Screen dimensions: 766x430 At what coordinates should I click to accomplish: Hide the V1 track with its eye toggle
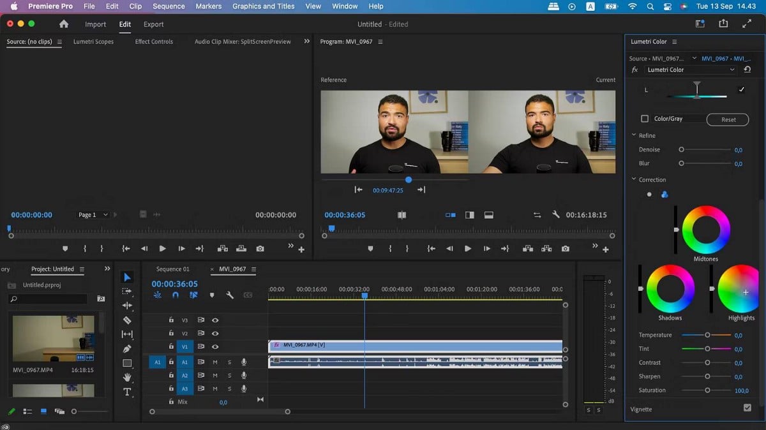pos(215,346)
